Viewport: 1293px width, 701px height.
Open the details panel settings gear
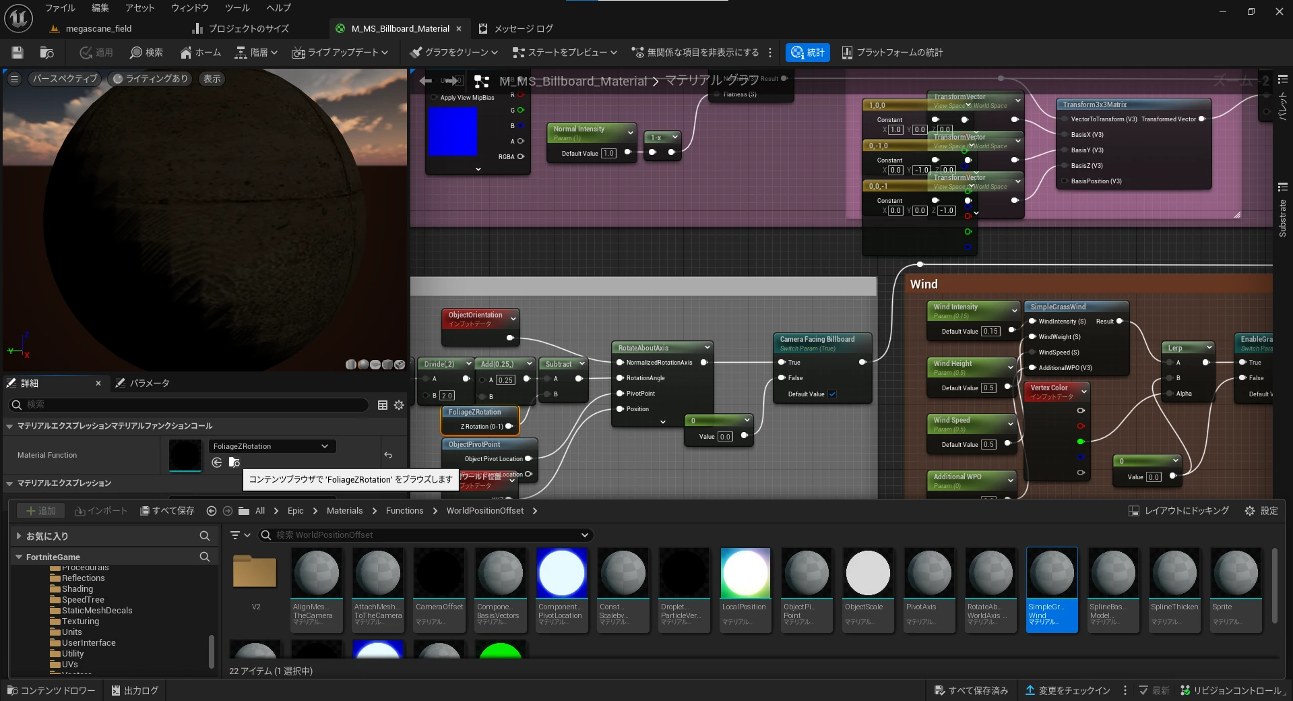[399, 405]
